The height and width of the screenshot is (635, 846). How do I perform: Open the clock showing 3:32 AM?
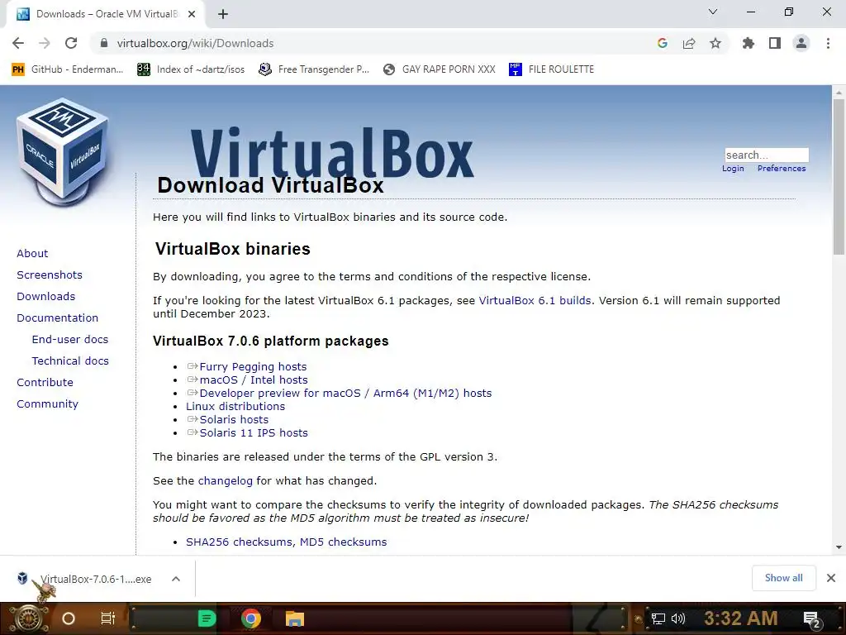click(741, 618)
